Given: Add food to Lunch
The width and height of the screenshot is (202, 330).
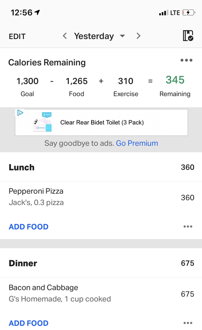Looking at the screenshot, I should click(28, 226).
